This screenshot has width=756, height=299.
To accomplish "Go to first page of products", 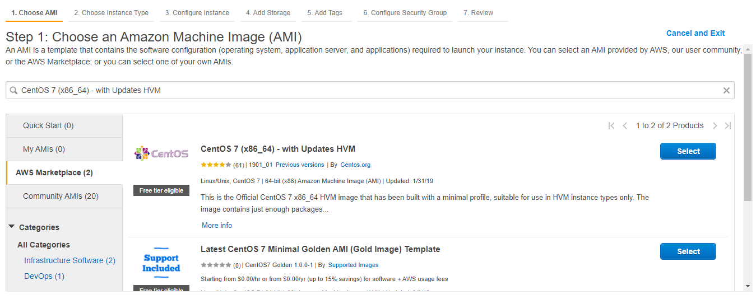I will [611, 125].
